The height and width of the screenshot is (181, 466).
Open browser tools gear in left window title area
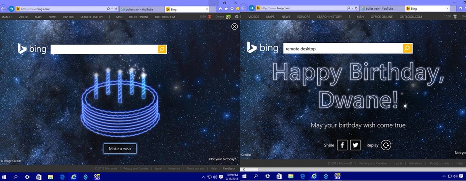click(x=231, y=8)
